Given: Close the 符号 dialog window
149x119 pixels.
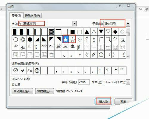Looking at the screenshot, I should [128, 6].
